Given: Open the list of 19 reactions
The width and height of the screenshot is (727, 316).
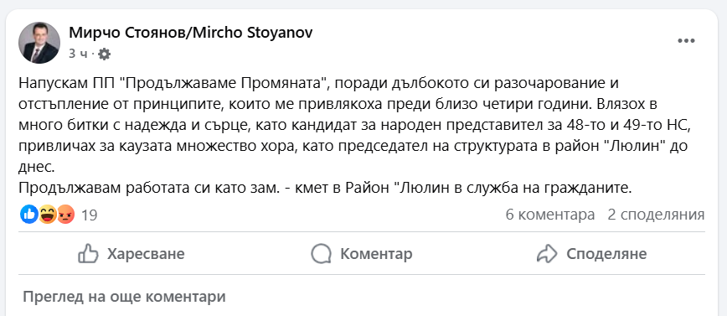Looking at the screenshot, I should [89, 215].
